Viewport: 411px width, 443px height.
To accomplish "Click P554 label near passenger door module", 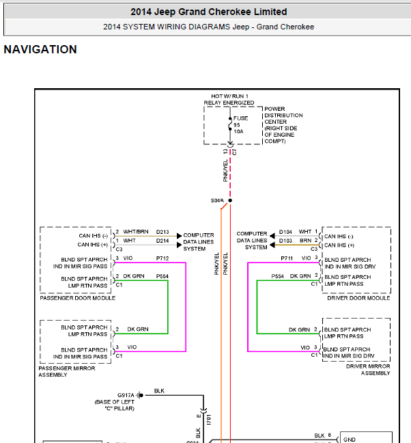I will point(162,276).
